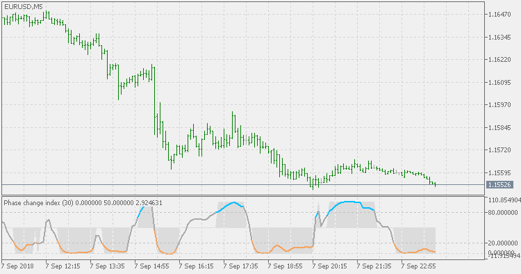
Task: Click the 7 Sep 16:15 time label
Action: tap(197, 266)
